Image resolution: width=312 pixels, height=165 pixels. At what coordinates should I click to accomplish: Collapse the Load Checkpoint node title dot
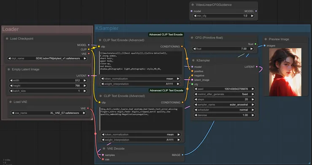(x=7, y=39)
